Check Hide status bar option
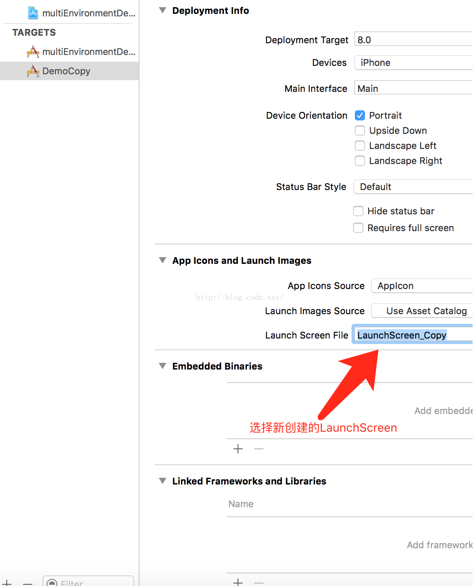 pyautogui.click(x=358, y=211)
